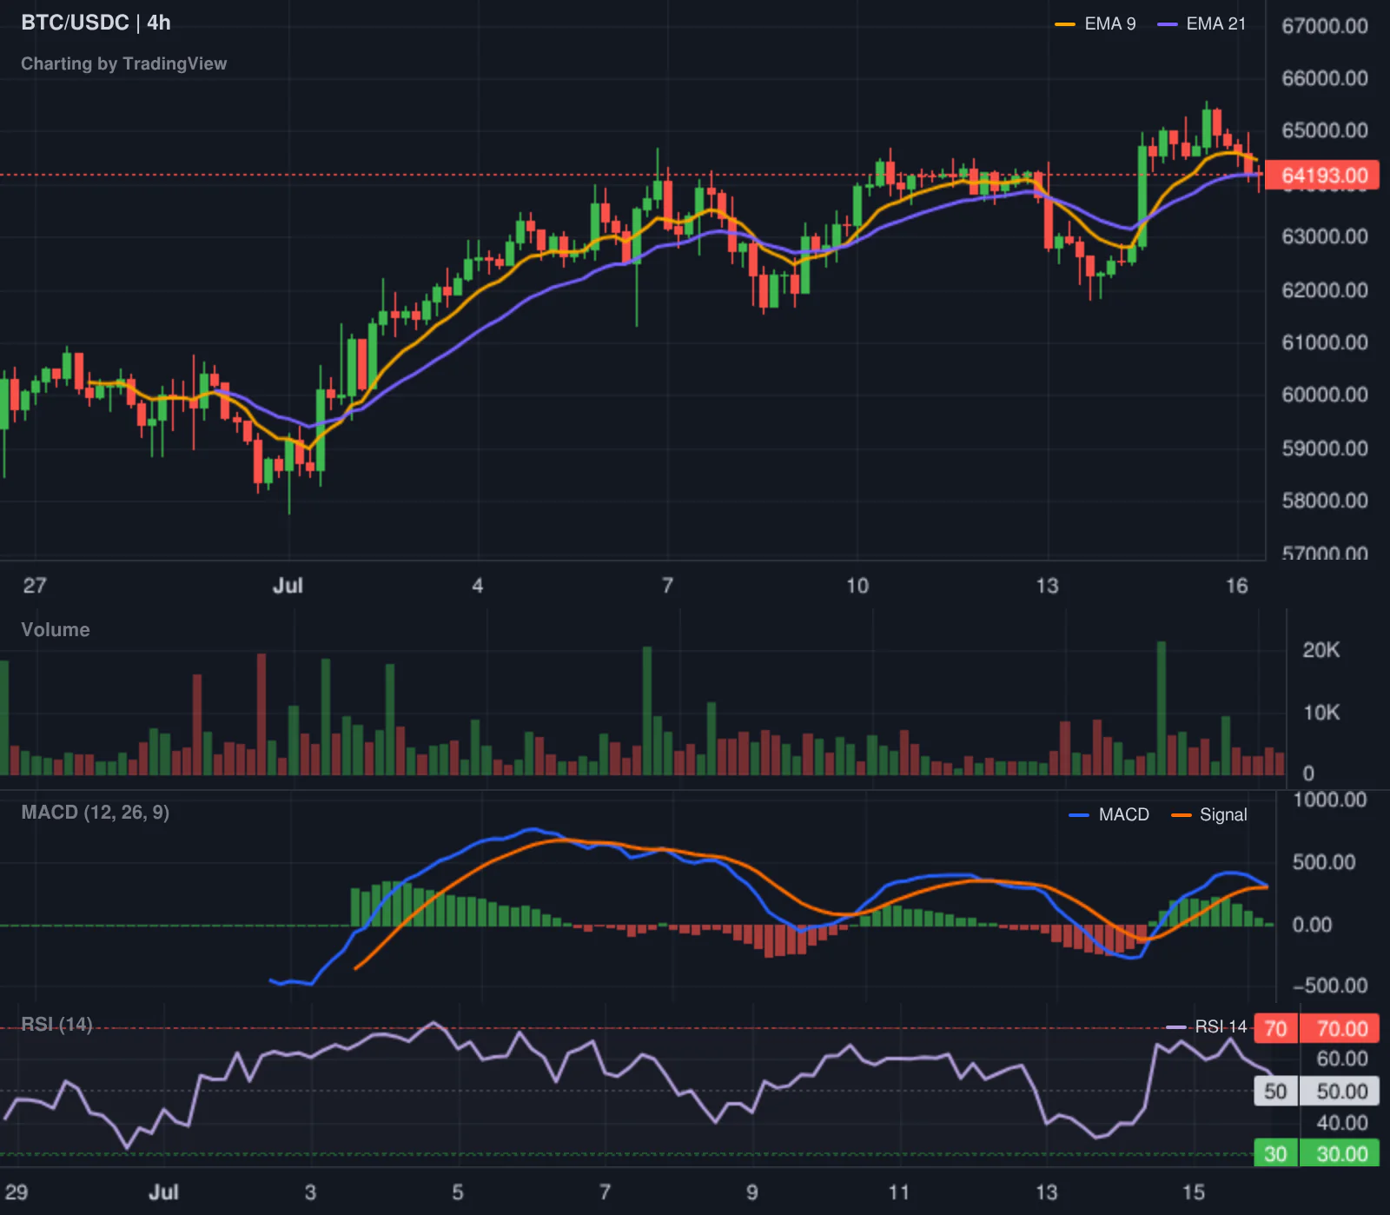Click the 60000.00 price axis label
1390x1215 pixels.
[1325, 395]
